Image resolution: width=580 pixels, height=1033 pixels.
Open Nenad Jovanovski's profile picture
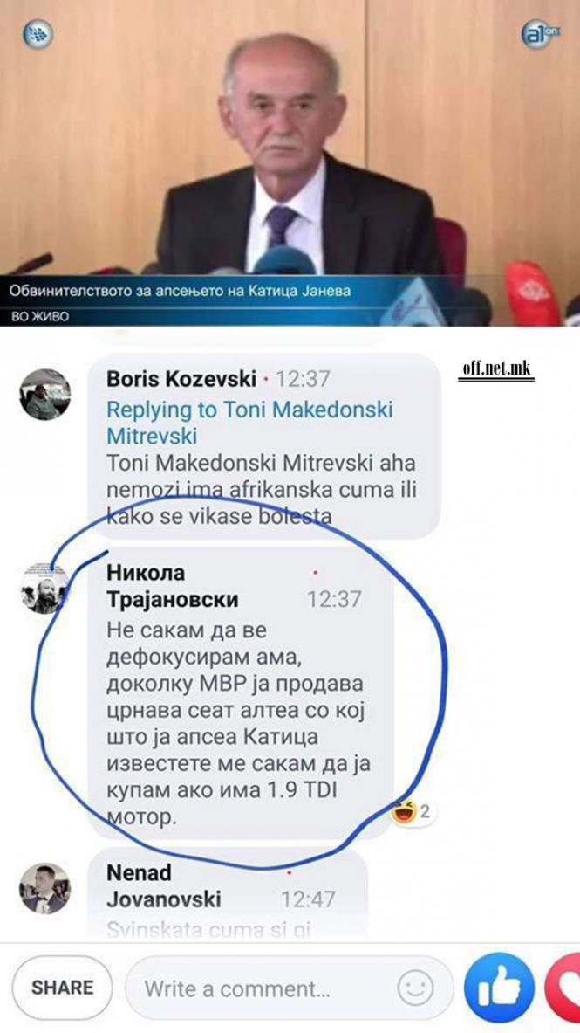44,888
